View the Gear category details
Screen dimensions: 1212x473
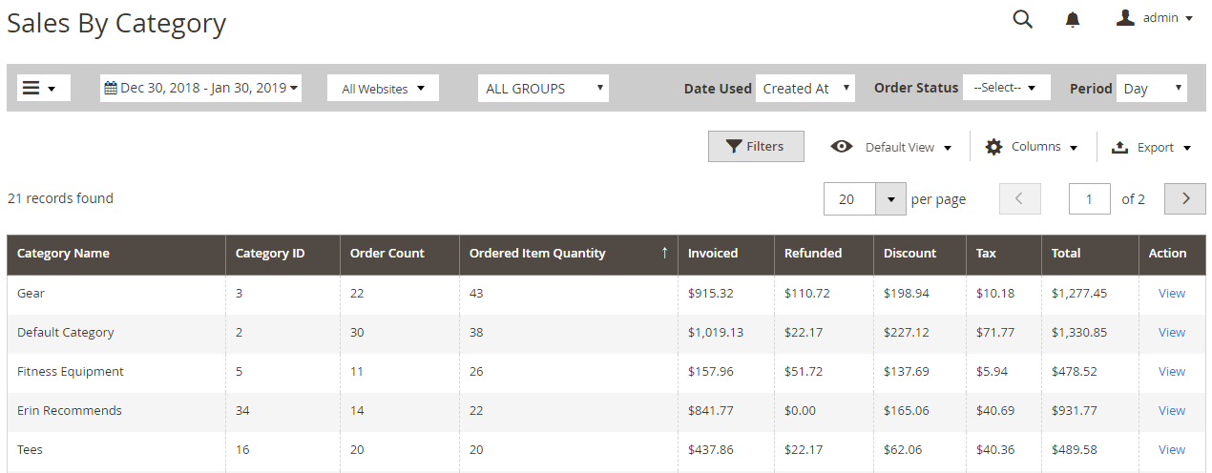click(1171, 294)
